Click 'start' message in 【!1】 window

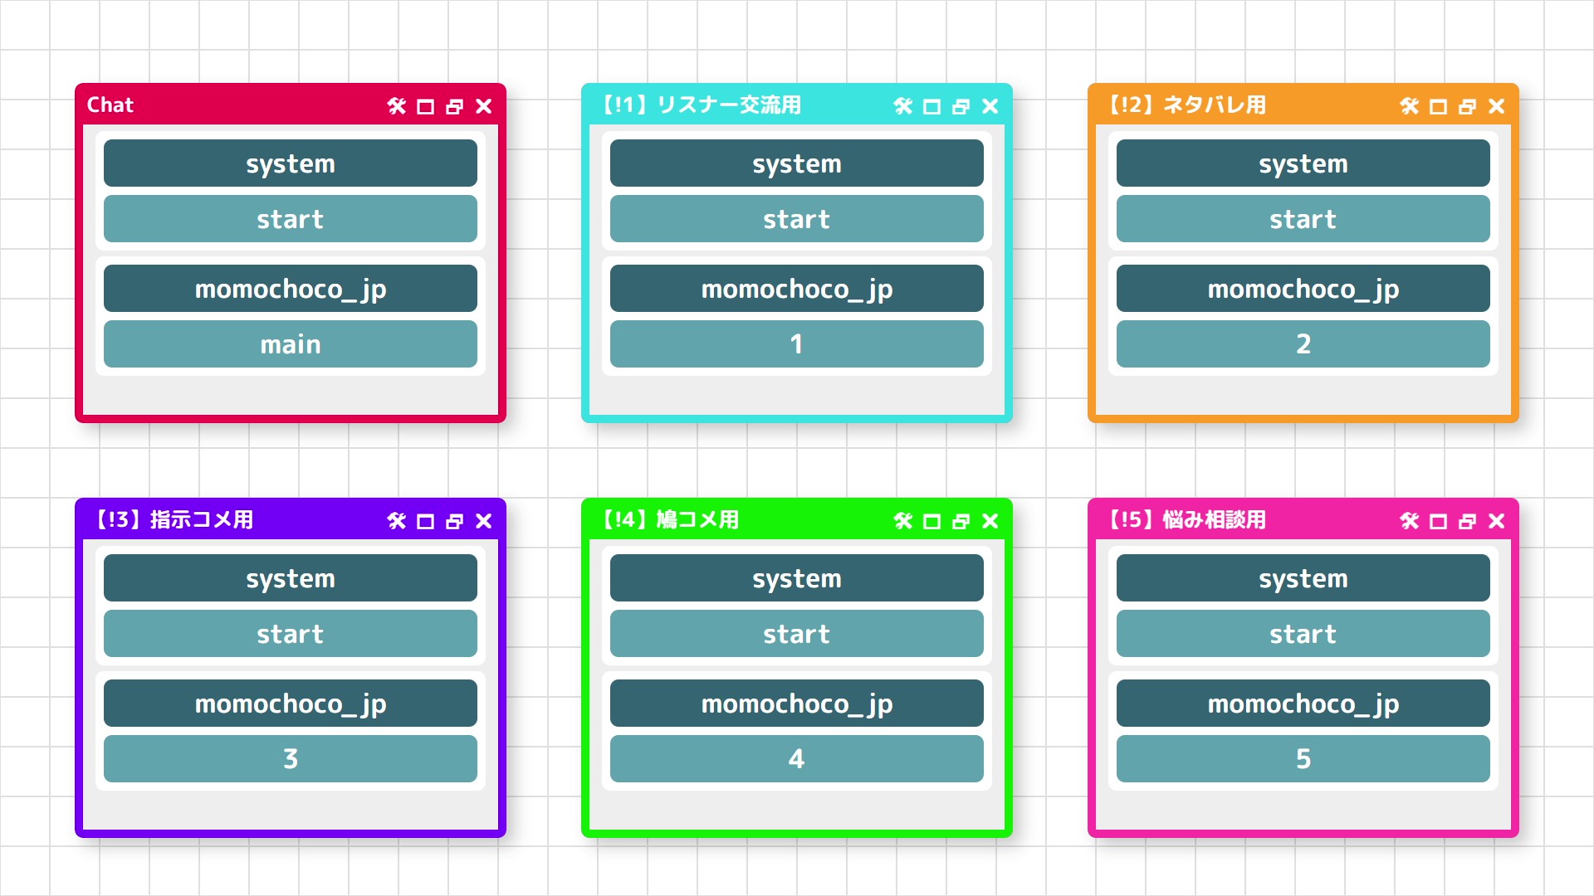click(797, 219)
